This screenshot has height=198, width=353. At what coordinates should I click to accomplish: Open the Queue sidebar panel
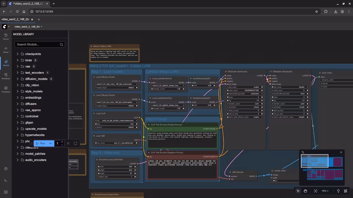(x=6, y=37)
